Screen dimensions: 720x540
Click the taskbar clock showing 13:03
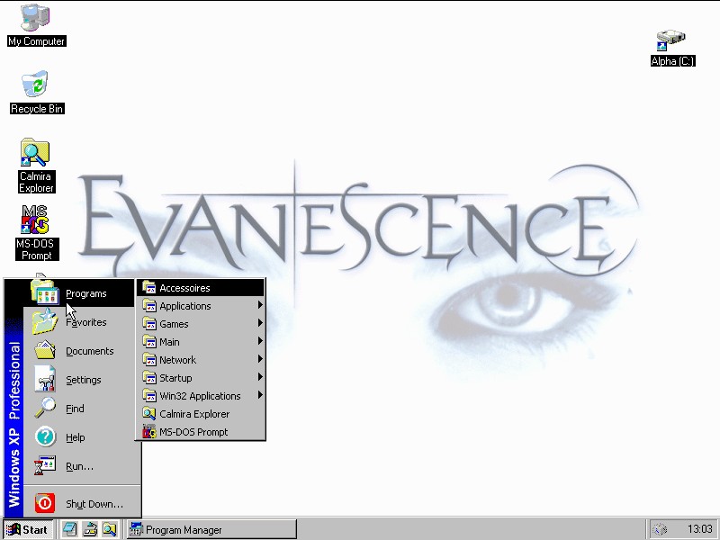click(699, 529)
